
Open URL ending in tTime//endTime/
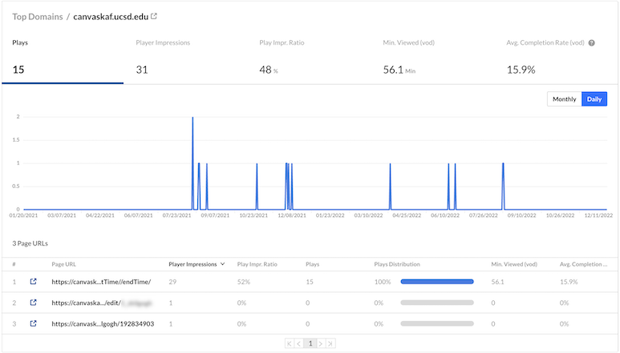(101, 282)
